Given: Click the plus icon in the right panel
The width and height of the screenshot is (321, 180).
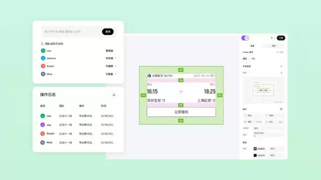Looking at the screenshot, I should (281, 66).
